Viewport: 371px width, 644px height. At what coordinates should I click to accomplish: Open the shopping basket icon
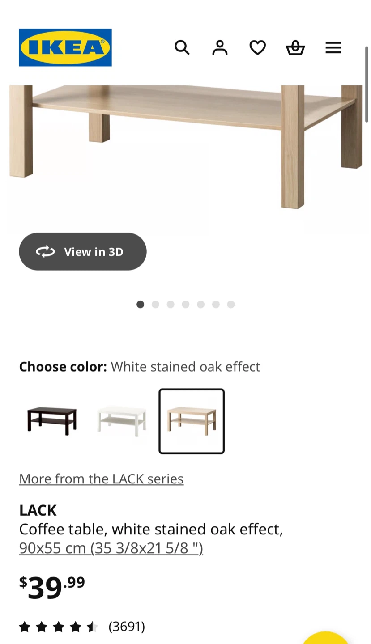click(x=295, y=47)
